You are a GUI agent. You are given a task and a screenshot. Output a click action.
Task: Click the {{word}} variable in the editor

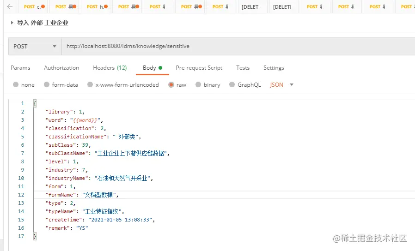[x=85, y=120]
